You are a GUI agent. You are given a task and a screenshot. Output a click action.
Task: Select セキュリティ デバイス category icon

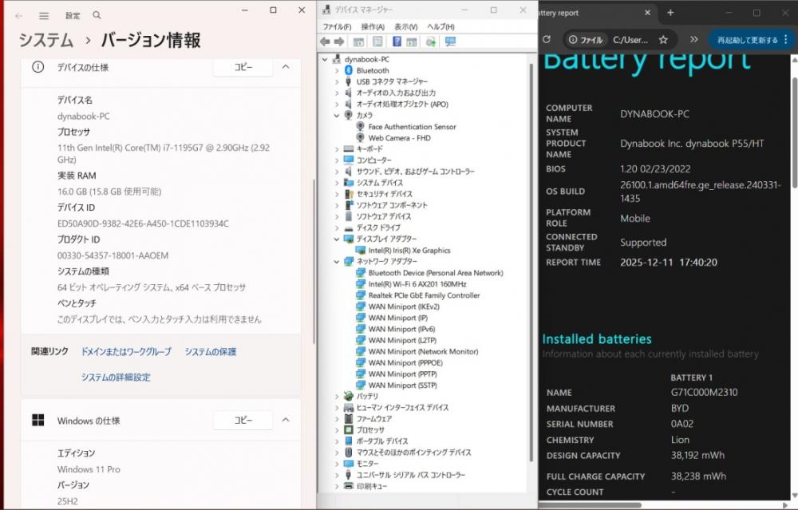coord(349,194)
